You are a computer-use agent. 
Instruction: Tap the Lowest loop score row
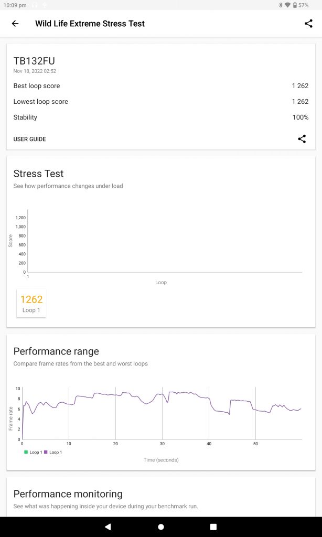[160, 102]
